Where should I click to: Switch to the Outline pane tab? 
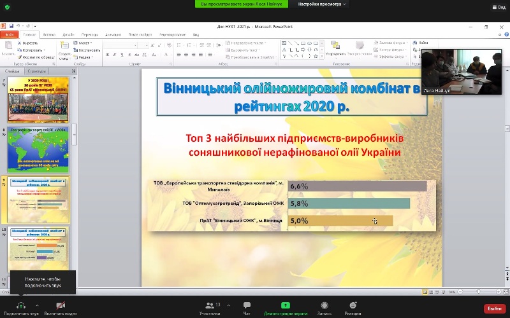pos(37,71)
